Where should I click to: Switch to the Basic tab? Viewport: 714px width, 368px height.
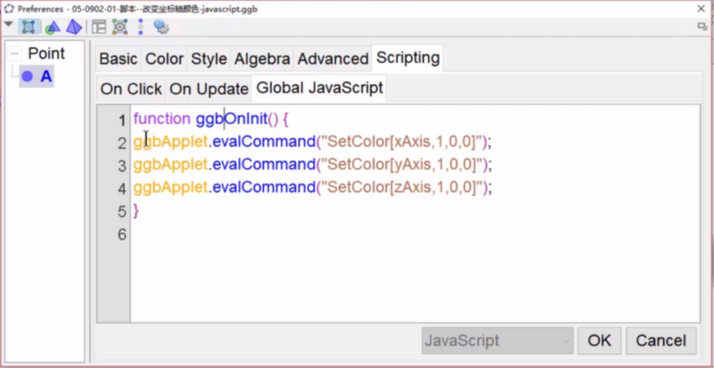[118, 59]
